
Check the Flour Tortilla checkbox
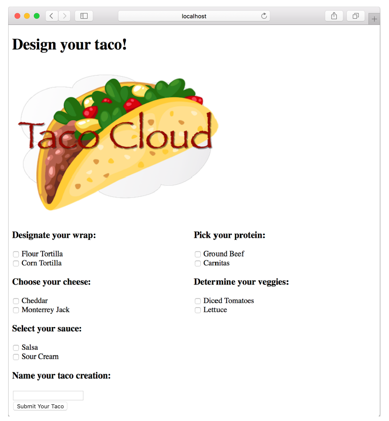tap(16, 254)
